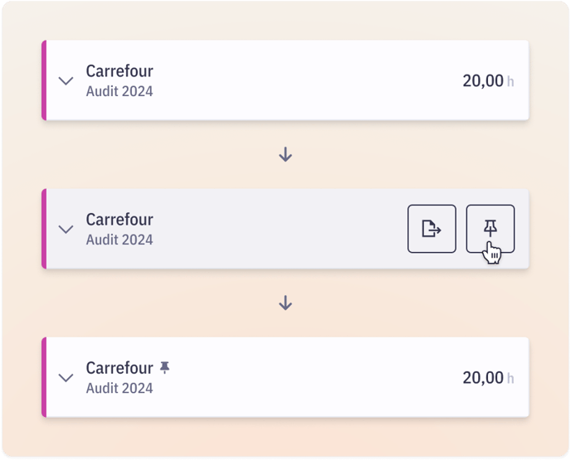The image size is (571, 460).
Task: Click the down arrow between first and second cards
Action: click(285, 154)
